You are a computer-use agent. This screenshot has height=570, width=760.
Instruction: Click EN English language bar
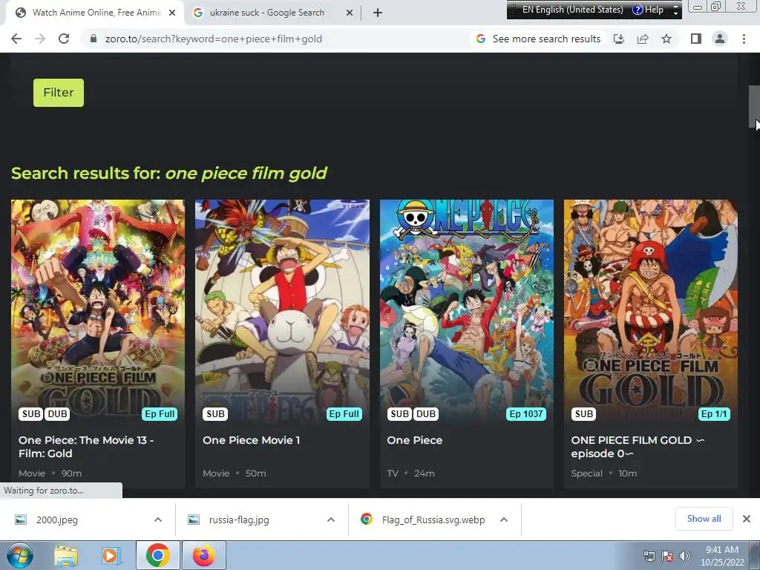572,10
